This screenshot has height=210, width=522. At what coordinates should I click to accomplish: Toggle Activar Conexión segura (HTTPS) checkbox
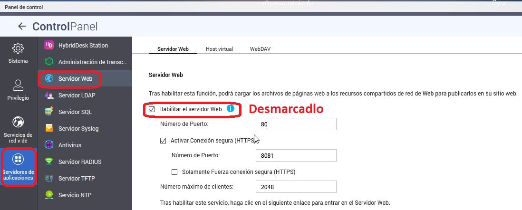(x=164, y=141)
